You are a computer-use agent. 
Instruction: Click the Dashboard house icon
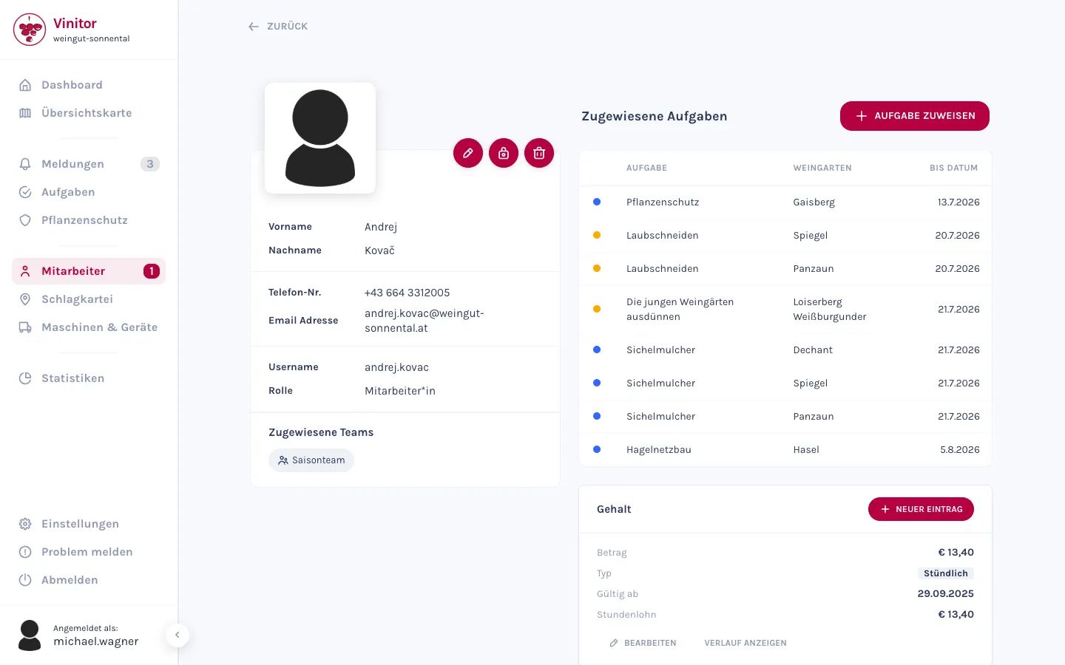coord(25,85)
